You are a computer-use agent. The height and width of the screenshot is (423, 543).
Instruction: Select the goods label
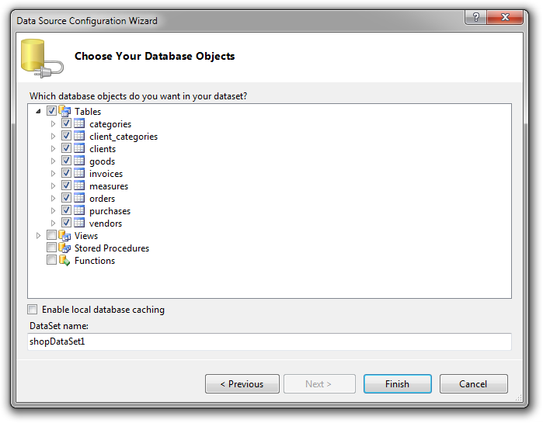click(x=102, y=161)
